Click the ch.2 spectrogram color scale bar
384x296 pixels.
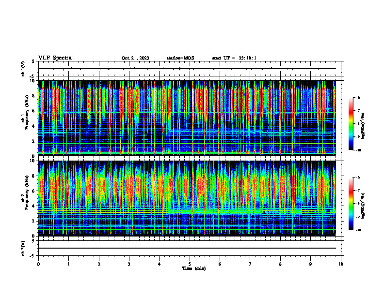tap(351, 204)
